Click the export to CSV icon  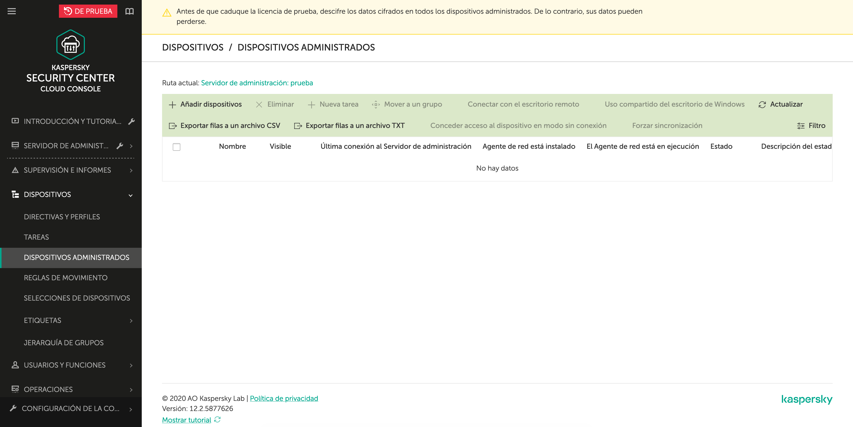click(173, 126)
